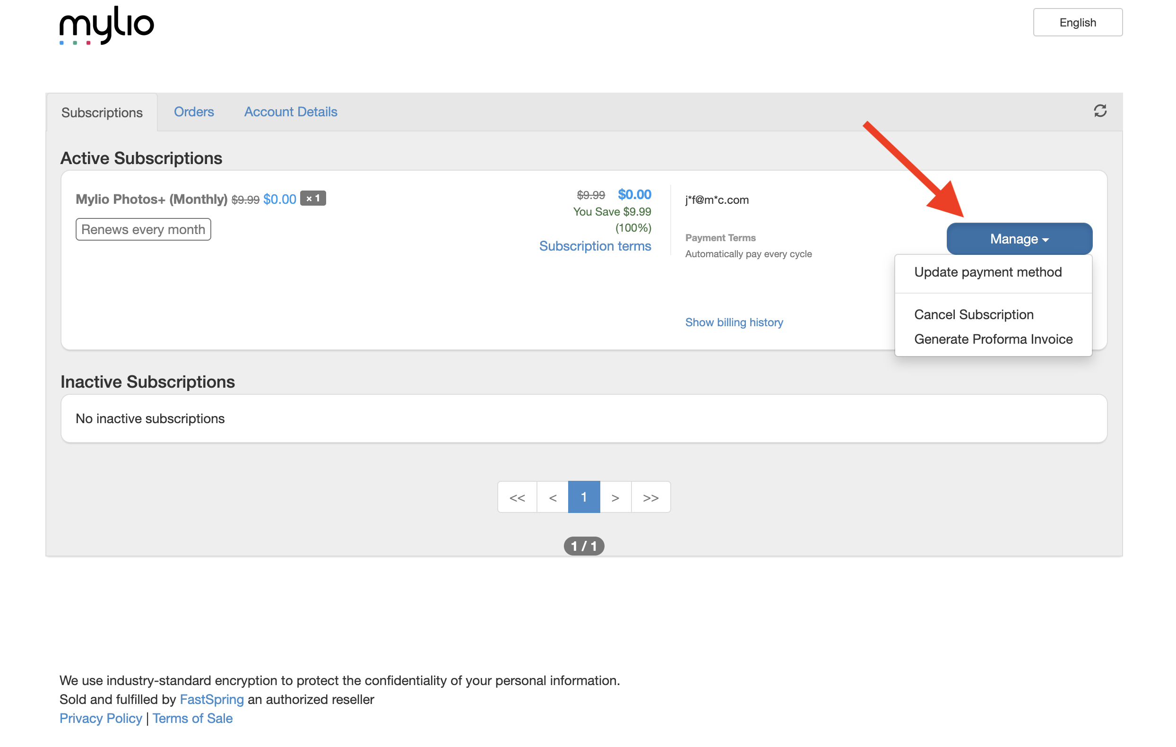Open the English language selector
The width and height of the screenshot is (1176, 747).
click(x=1077, y=23)
